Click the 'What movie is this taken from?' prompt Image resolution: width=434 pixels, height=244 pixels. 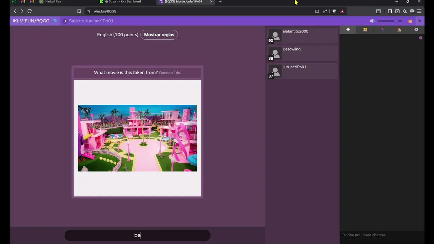point(126,73)
